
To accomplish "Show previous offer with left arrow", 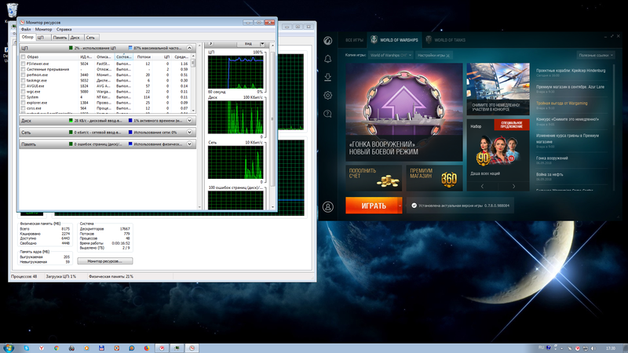I will pos(482,186).
